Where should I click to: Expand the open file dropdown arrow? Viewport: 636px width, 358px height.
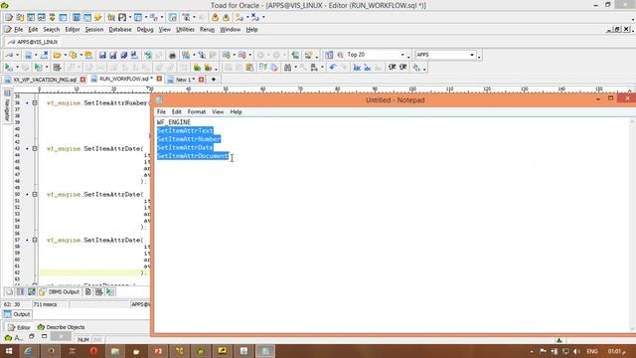(x=66, y=55)
